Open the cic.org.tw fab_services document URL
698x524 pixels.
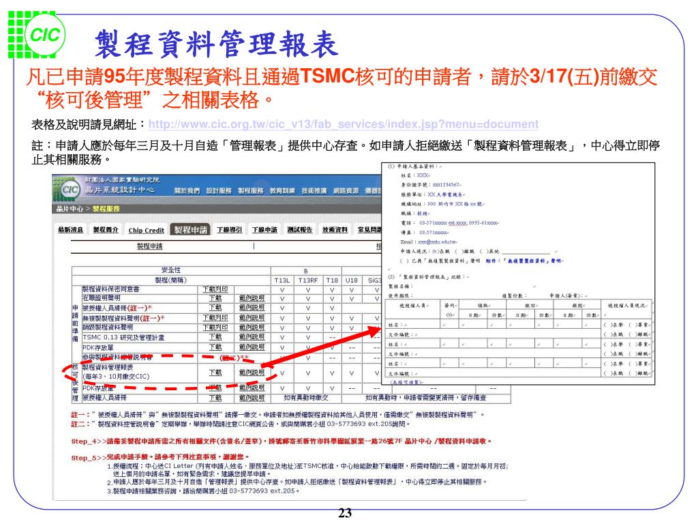pyautogui.click(x=344, y=124)
